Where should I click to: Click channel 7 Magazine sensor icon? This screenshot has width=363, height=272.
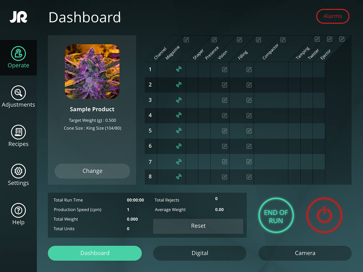(179, 162)
